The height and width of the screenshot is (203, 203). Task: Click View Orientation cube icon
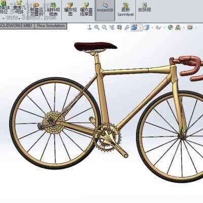click(x=134, y=27)
